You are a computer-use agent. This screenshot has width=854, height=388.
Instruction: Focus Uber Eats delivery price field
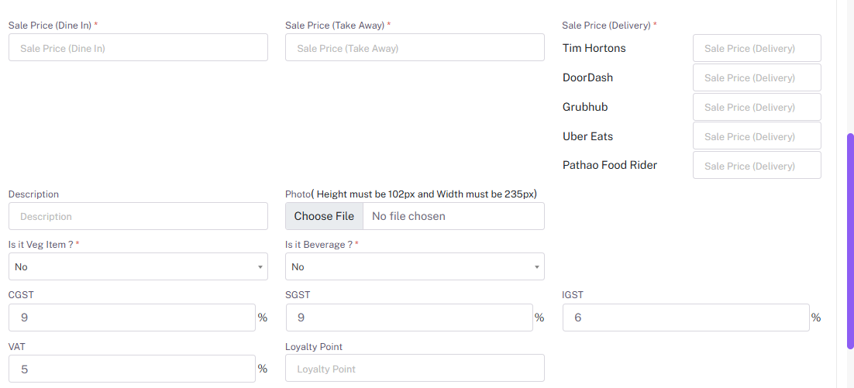click(756, 136)
